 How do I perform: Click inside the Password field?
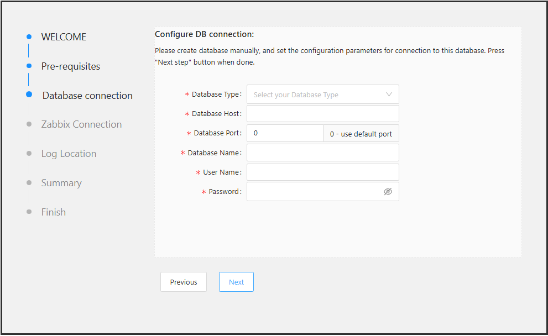click(x=314, y=192)
